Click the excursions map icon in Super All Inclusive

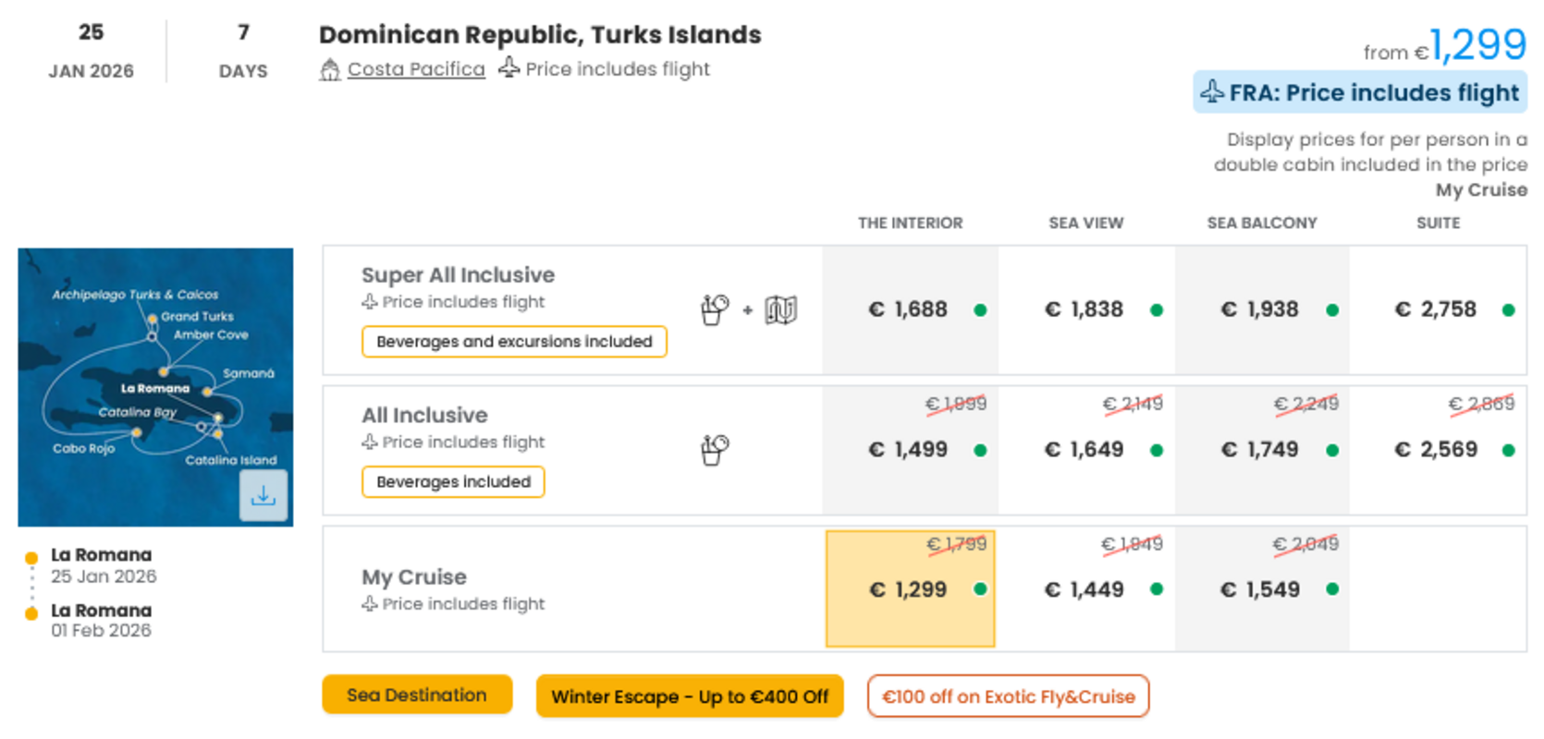point(780,310)
